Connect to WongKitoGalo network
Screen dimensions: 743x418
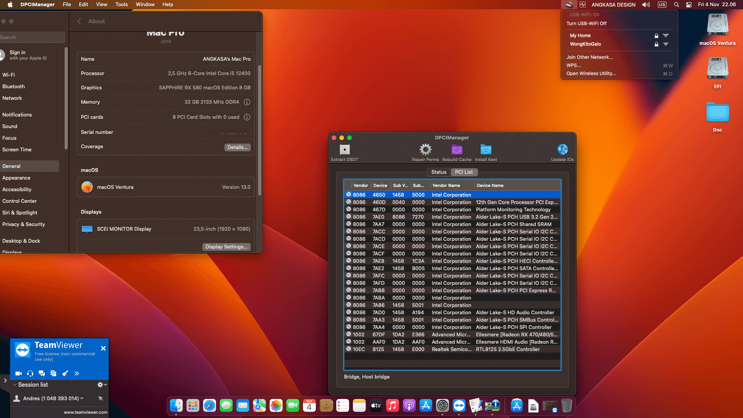[619, 44]
